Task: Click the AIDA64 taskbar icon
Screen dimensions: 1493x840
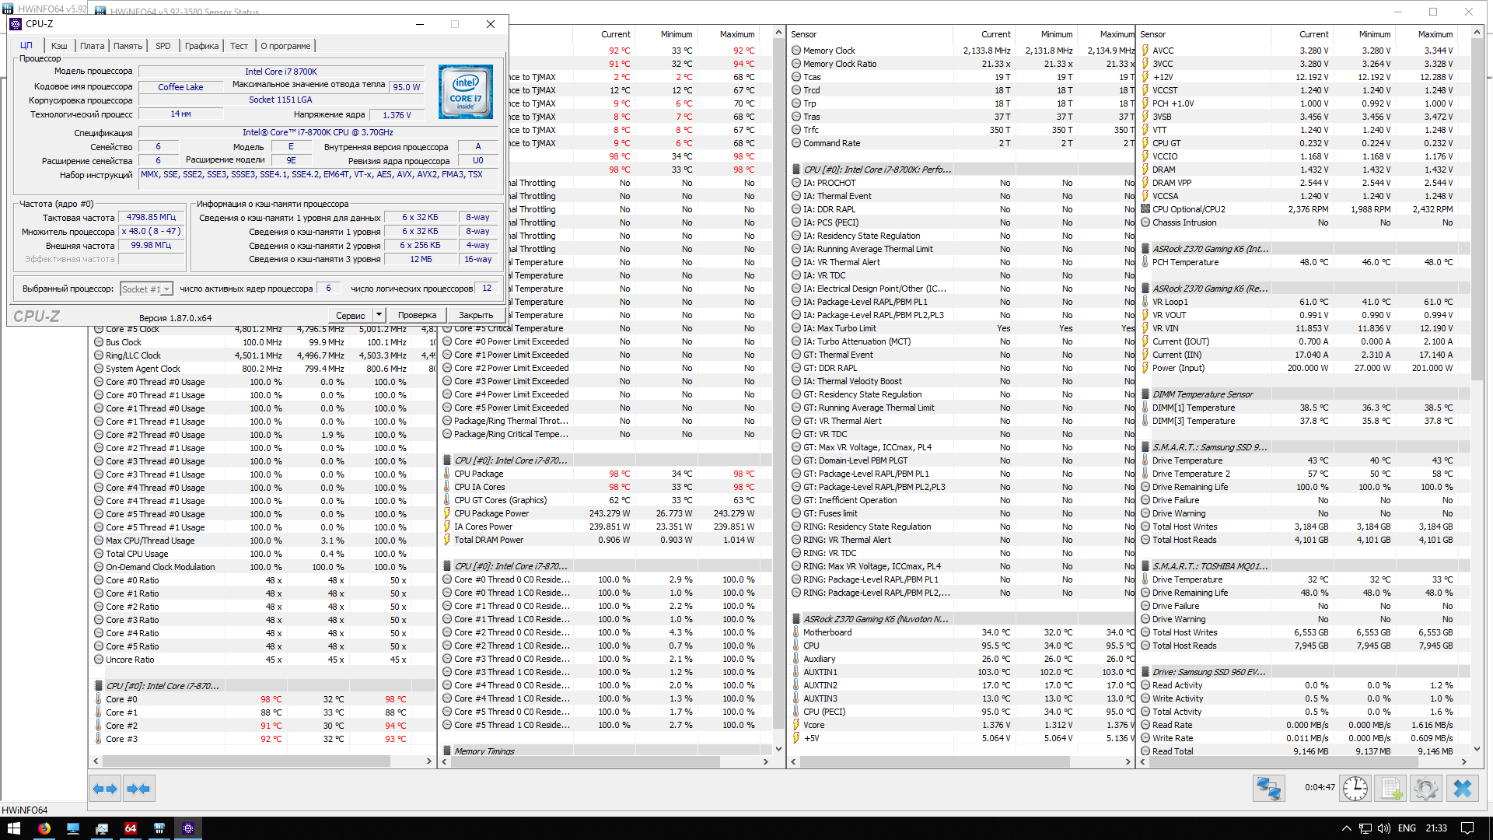Action: 130,828
